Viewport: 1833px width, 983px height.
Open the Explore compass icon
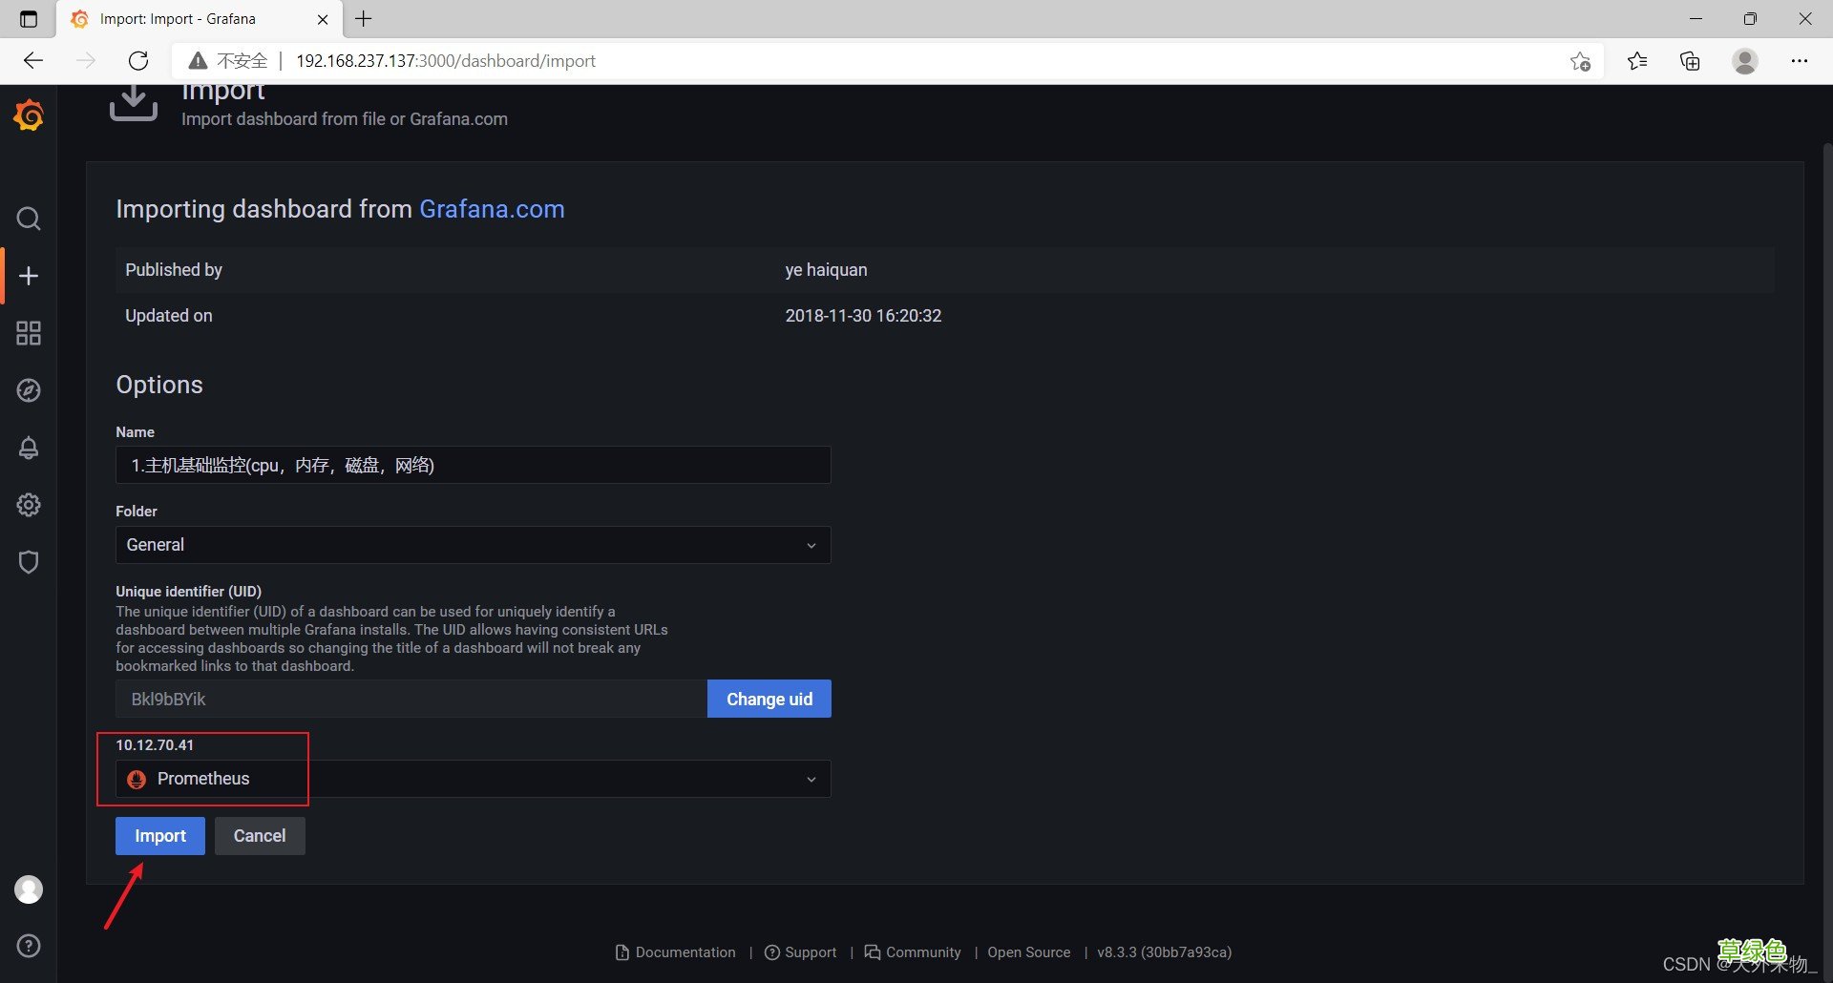(x=29, y=390)
